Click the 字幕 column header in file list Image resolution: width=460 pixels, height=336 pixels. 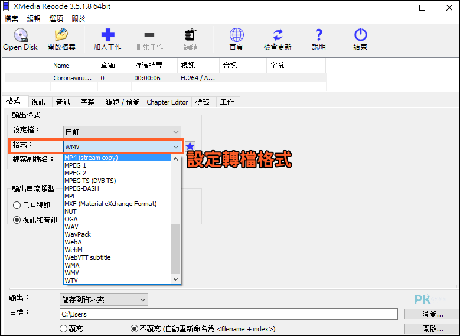point(296,66)
